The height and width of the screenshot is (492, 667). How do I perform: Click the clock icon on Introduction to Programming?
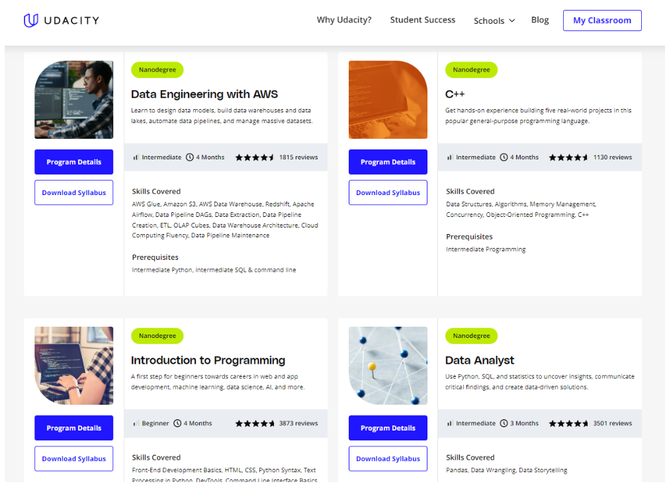click(x=177, y=423)
